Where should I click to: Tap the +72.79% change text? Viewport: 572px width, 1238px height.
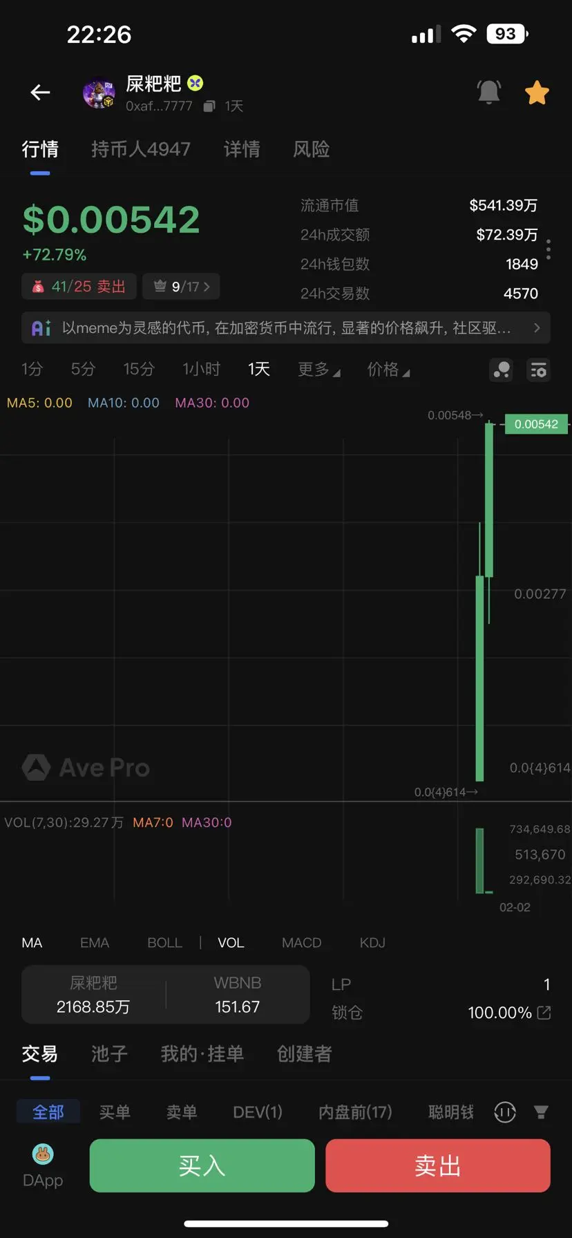tap(55, 255)
